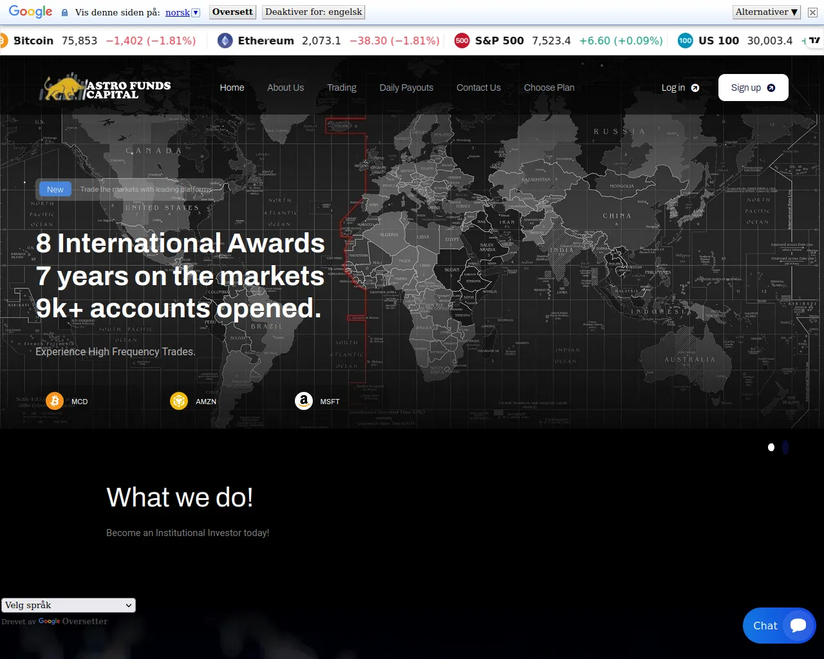824x659 pixels.
Task: Open Choose Plan in the navigation
Action: pos(549,88)
